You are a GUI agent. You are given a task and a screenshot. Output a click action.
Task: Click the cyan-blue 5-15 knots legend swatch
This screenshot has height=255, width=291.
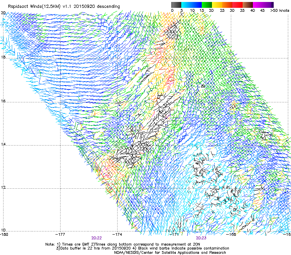point(192,5)
